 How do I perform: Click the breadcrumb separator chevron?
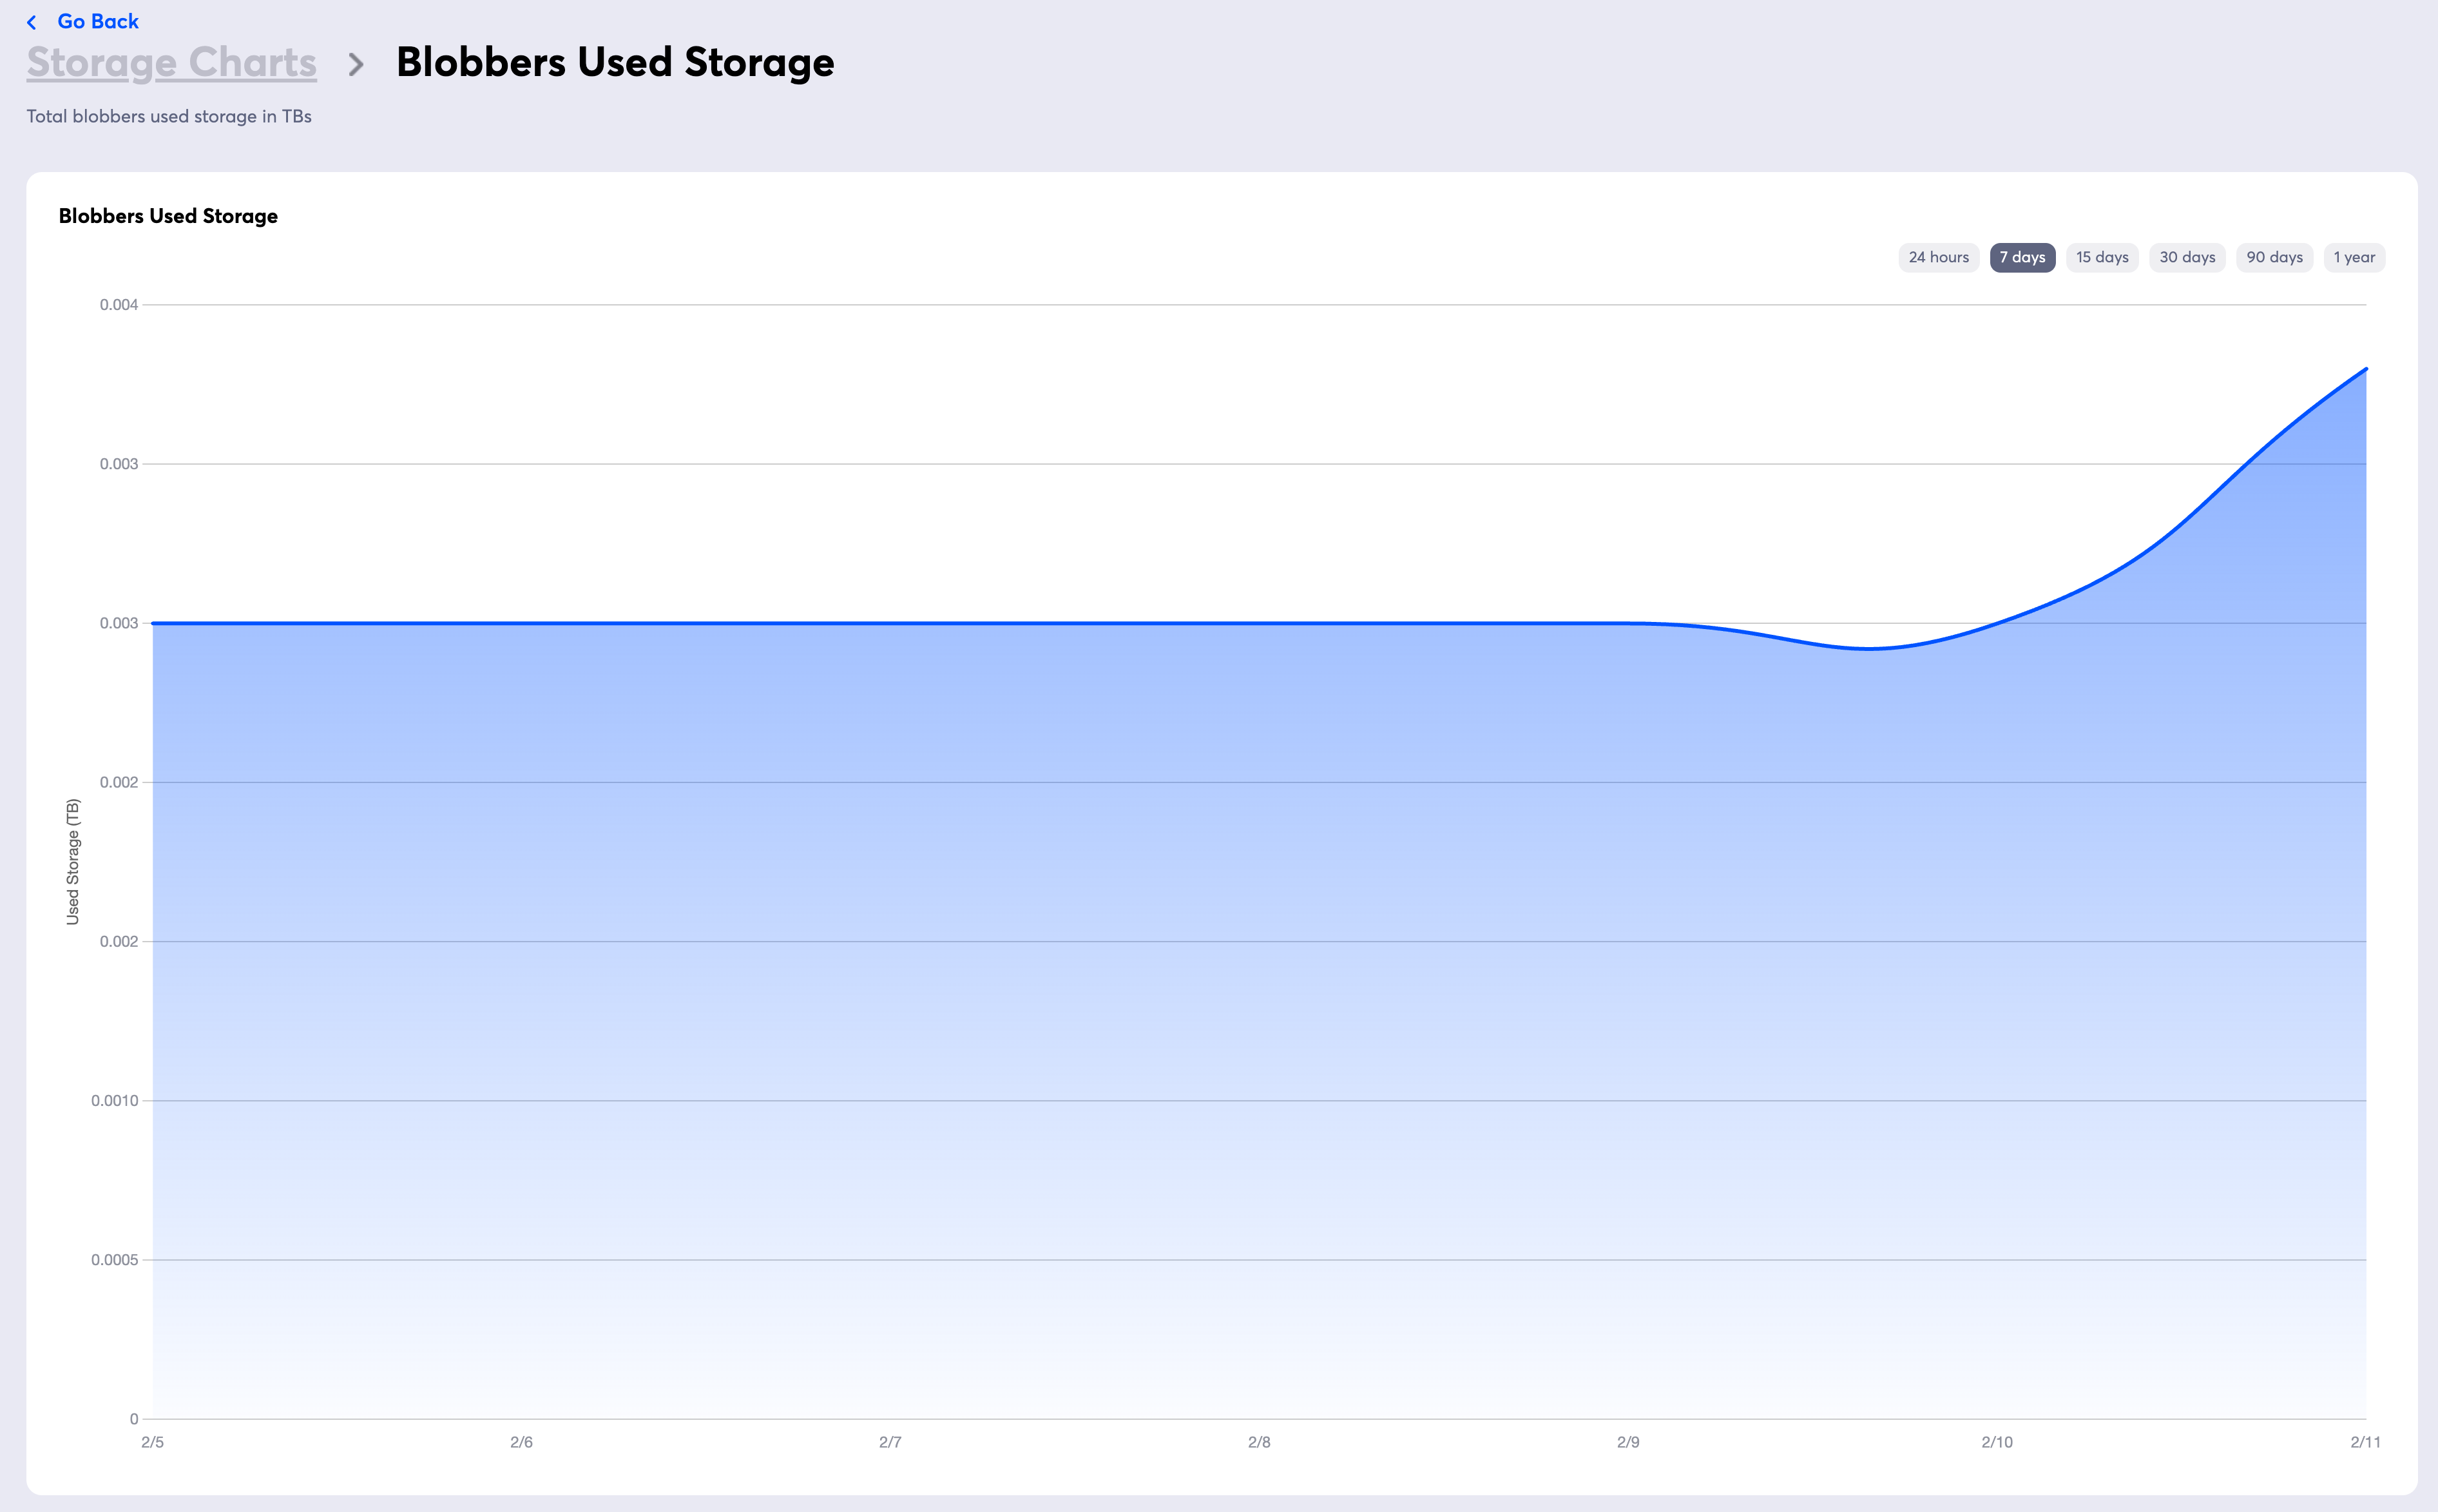pyautogui.click(x=356, y=65)
